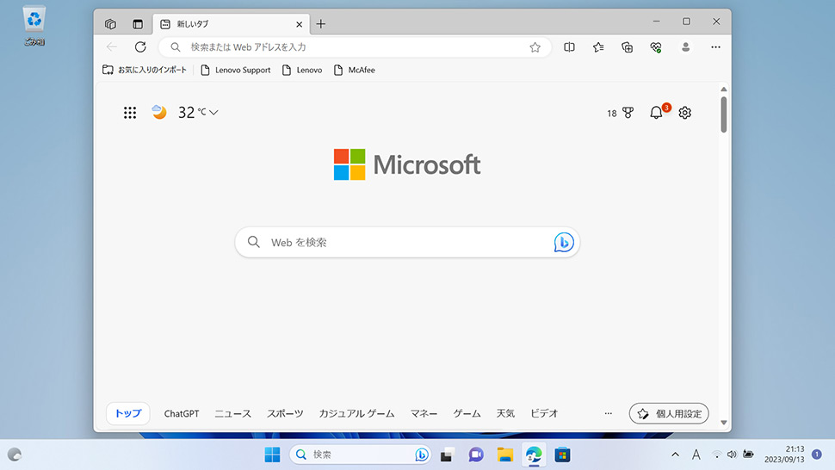Click the 個人用設定 button
835x470 pixels.
click(x=669, y=413)
